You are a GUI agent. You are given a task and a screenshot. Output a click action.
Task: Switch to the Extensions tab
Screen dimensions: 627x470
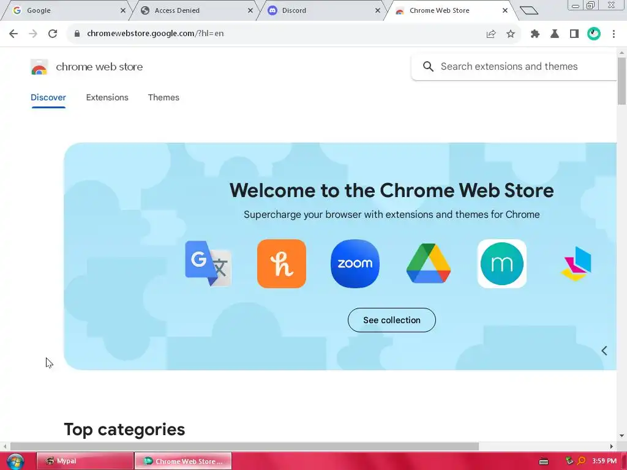pyautogui.click(x=107, y=97)
